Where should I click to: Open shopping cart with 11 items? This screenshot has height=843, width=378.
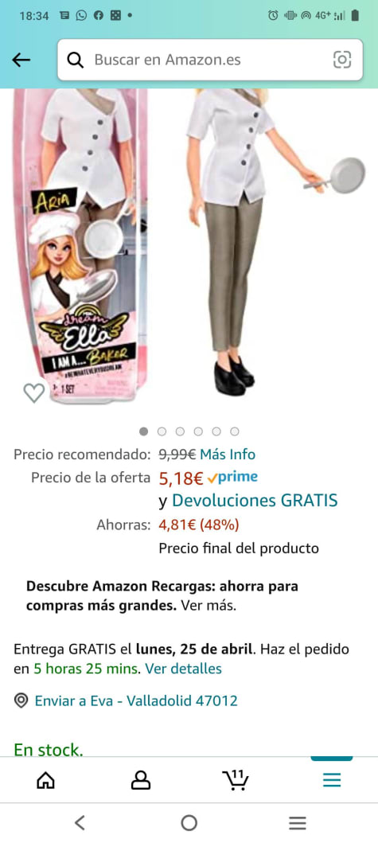click(236, 779)
